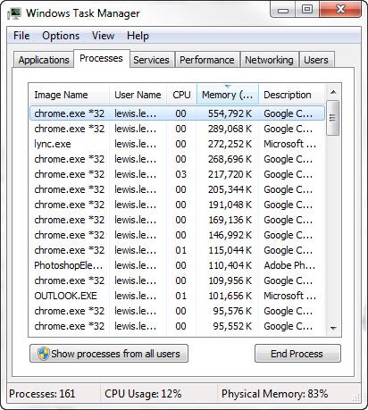The height and width of the screenshot is (410, 368).
Task: Click the vertical scrollbar thumb
Action: tap(333, 118)
